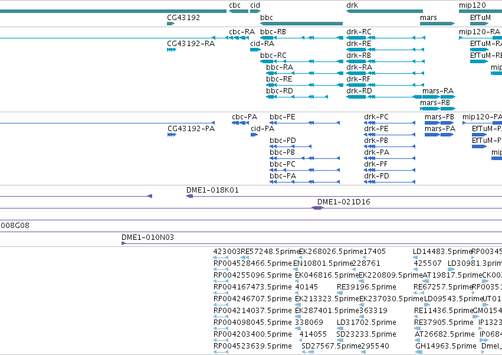Viewport: 502px width, 355px height.
Task: Select transcript drk-RA
Action: click(x=385, y=73)
